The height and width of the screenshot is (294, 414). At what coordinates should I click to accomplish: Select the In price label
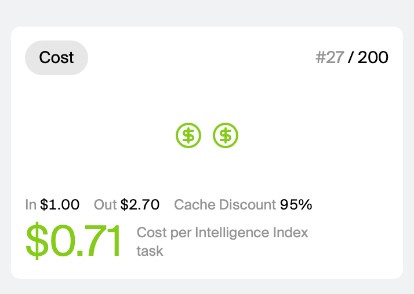pyautogui.click(x=31, y=204)
